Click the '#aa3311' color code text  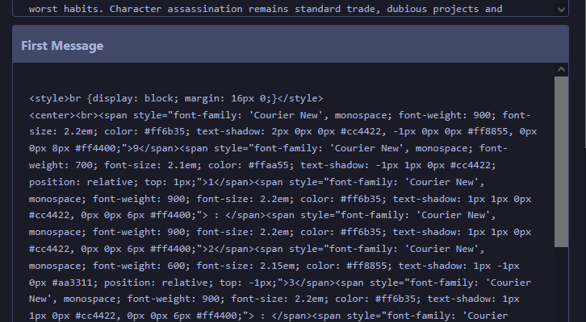click(x=72, y=283)
